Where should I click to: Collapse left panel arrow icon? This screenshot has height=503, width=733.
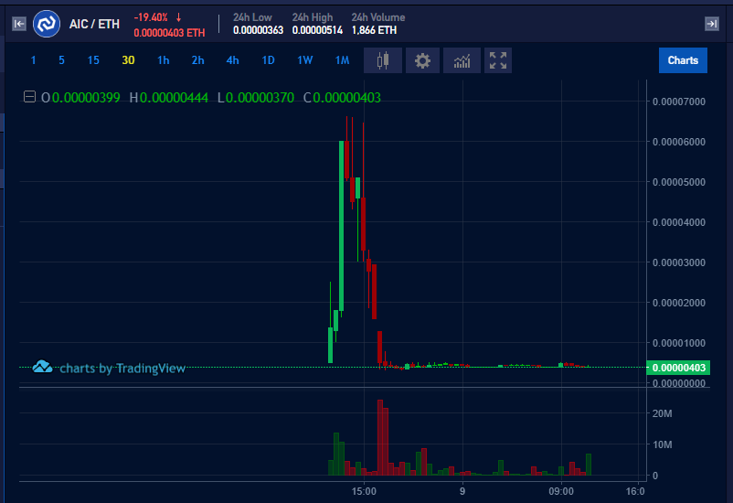pyautogui.click(x=18, y=24)
